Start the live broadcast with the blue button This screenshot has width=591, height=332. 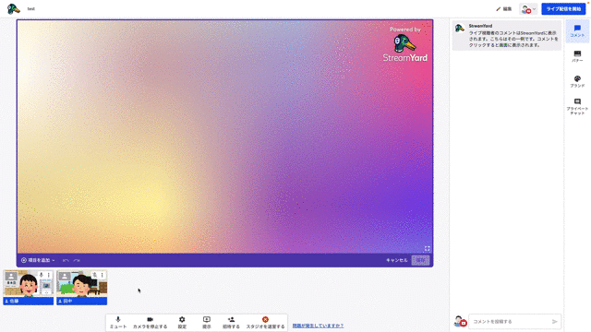point(563,8)
